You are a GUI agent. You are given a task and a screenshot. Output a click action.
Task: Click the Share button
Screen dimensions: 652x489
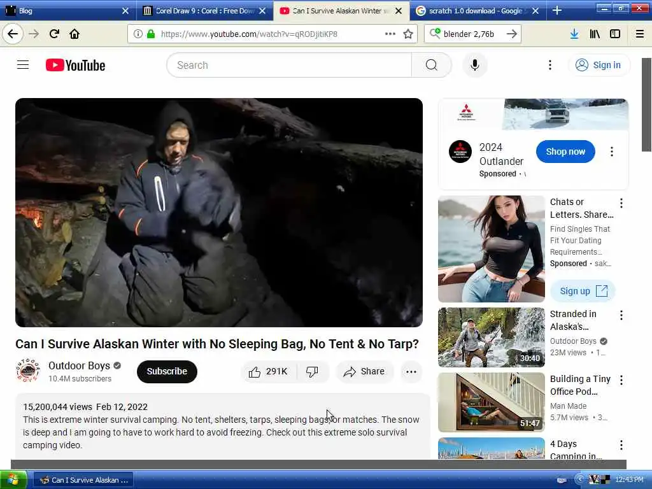point(364,371)
